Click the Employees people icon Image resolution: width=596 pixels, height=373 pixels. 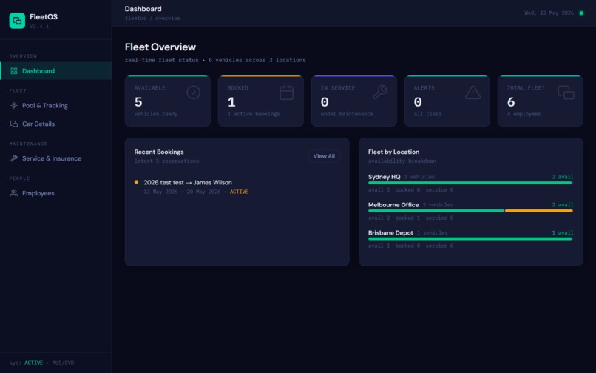click(x=14, y=193)
